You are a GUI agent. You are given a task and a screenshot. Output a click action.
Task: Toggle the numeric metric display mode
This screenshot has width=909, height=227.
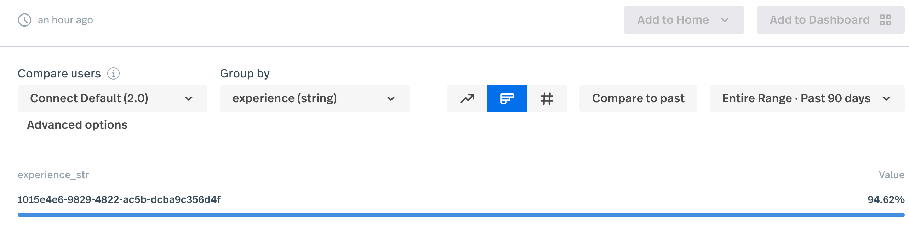tap(547, 98)
